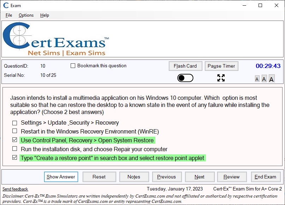Click the Flash Card button
The width and height of the screenshot is (285, 205).
click(x=185, y=66)
